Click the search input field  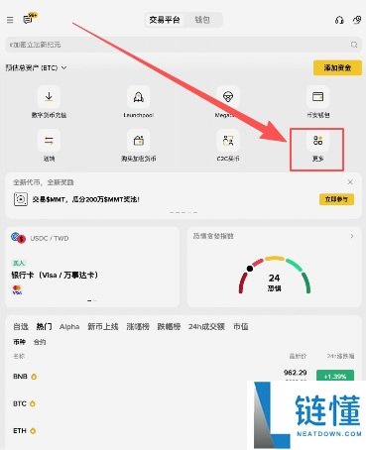click(x=183, y=45)
